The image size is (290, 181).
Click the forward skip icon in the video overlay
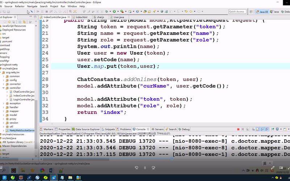[153, 168]
